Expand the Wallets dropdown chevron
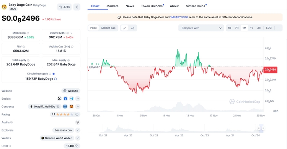287x149 pixels. pos(78,138)
